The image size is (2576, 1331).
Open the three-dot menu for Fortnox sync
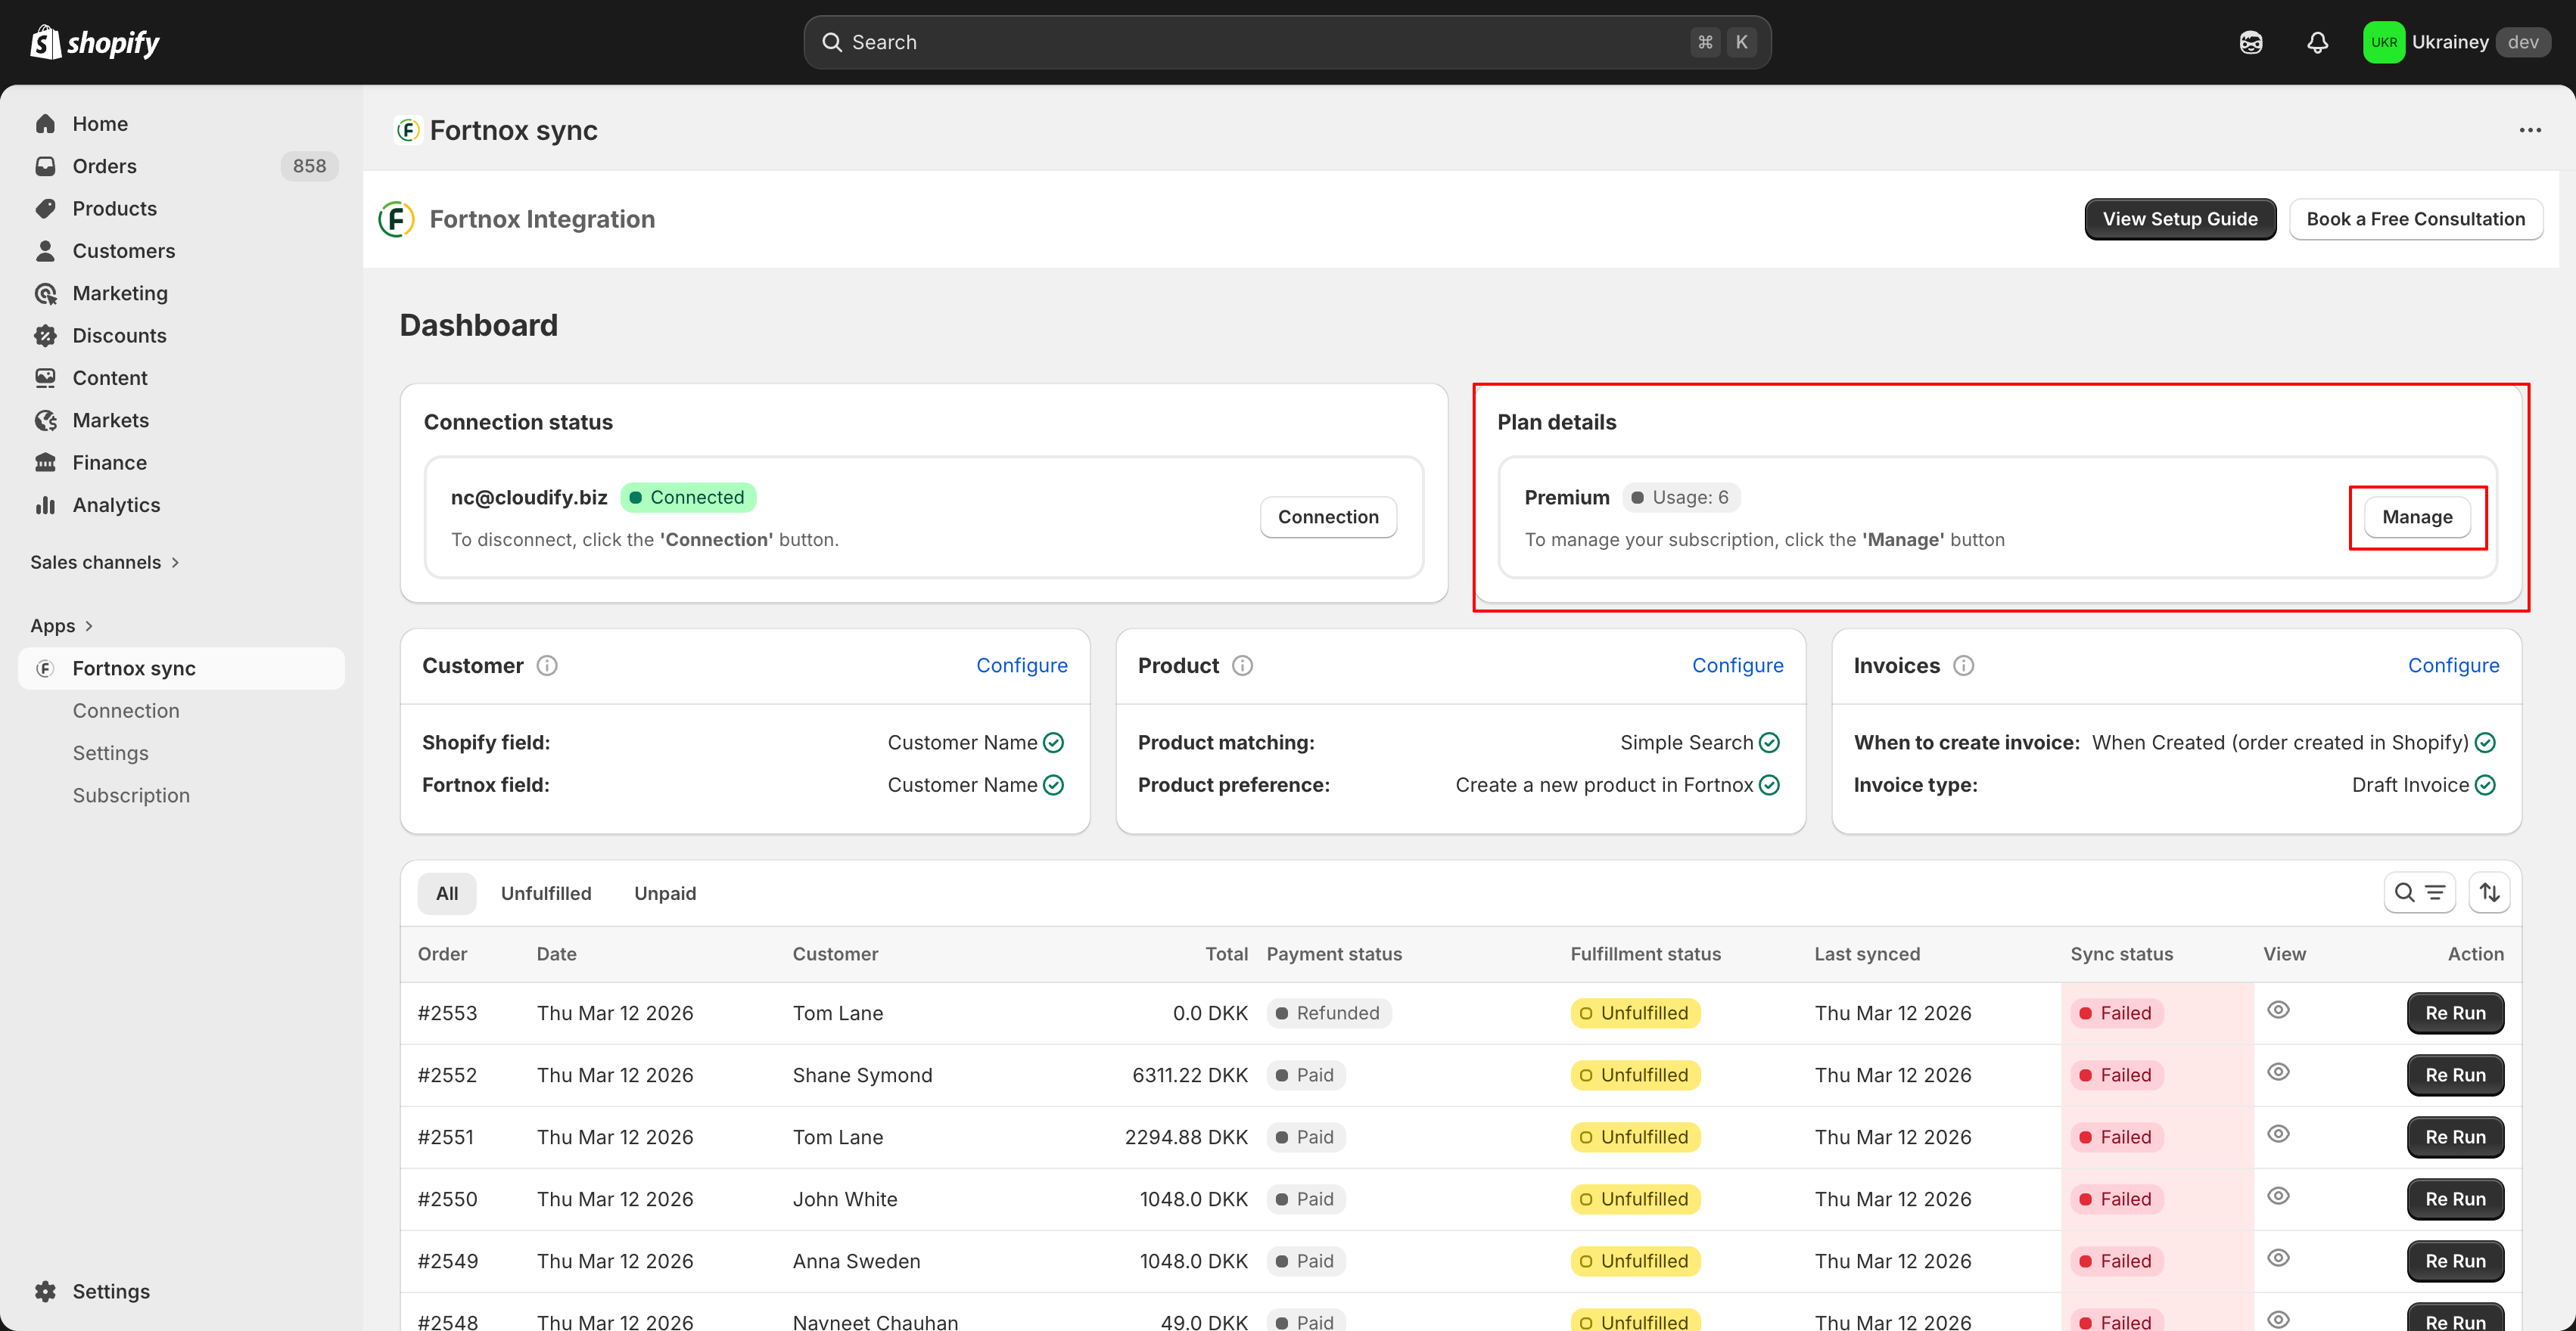pos(2530,130)
